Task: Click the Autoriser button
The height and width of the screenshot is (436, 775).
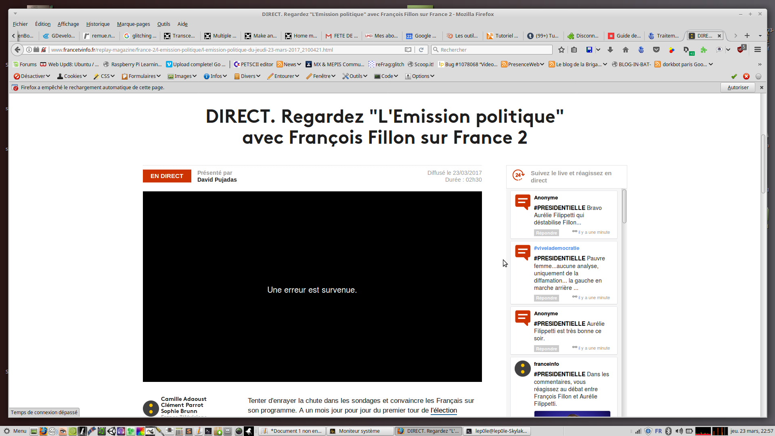Action: click(x=737, y=87)
